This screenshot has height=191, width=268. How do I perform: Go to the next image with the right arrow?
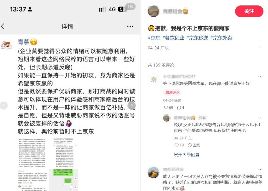click(x=132, y=106)
